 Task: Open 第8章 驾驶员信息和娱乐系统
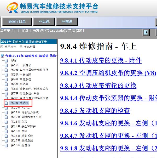tap(30, 98)
